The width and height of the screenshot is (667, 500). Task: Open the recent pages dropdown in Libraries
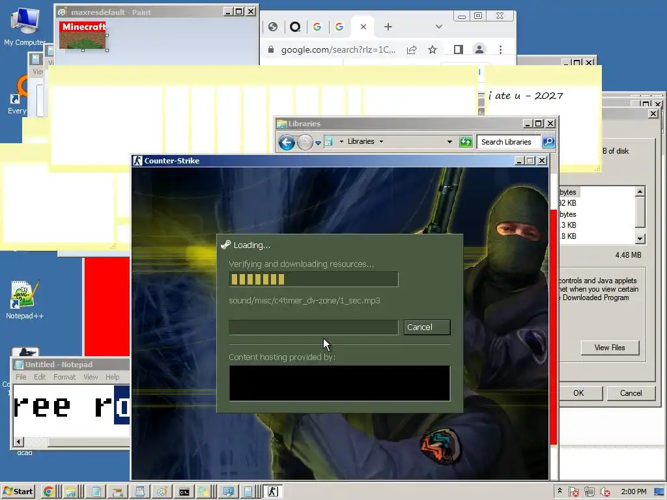(318, 143)
